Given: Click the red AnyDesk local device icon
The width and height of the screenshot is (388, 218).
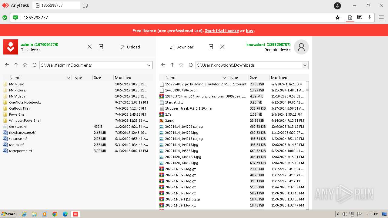Looking at the screenshot, I should [11, 47].
